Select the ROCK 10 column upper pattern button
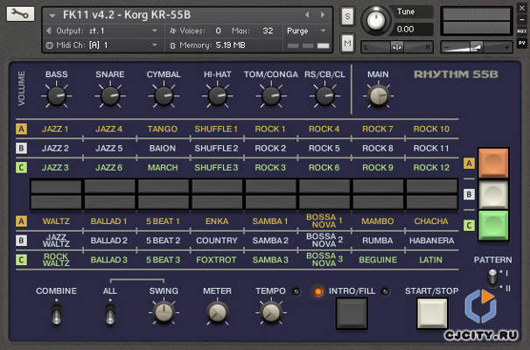Screen dimensions: 530x350 432,186
